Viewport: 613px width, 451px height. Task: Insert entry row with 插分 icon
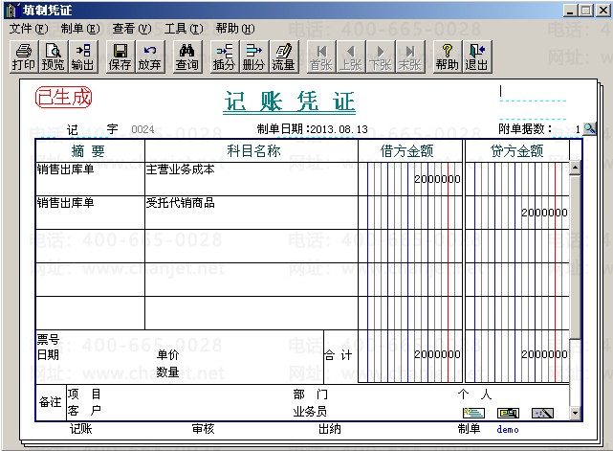pos(224,57)
